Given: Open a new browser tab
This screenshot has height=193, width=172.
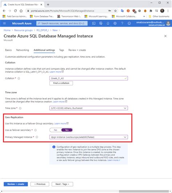Looking at the screenshot, I should [x=48, y=5].
